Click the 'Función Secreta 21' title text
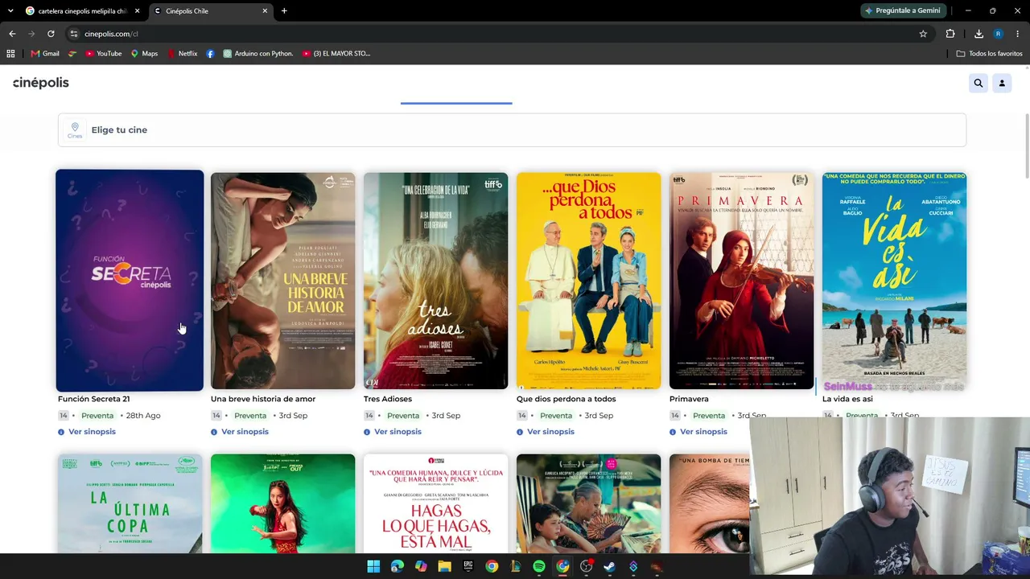 tap(93, 399)
